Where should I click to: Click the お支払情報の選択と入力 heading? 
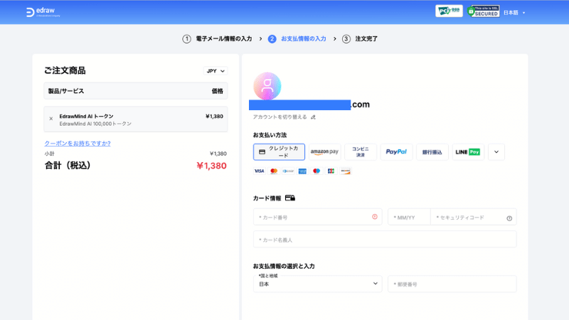[284, 266]
